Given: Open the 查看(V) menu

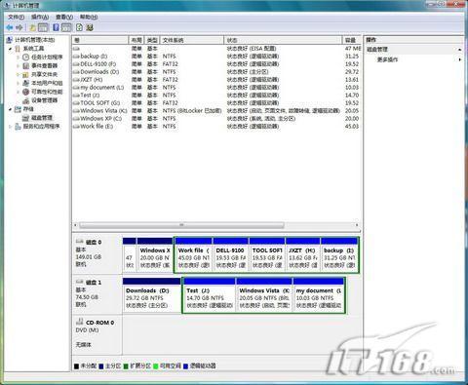Looking at the screenshot, I should pos(64,17).
